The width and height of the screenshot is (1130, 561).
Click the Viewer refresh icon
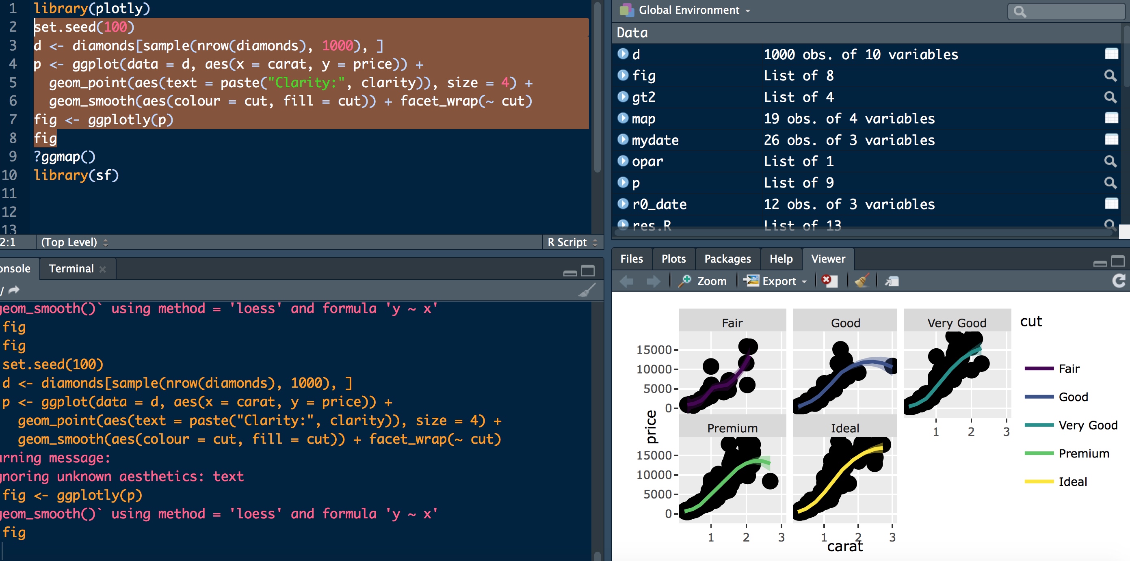point(1118,280)
